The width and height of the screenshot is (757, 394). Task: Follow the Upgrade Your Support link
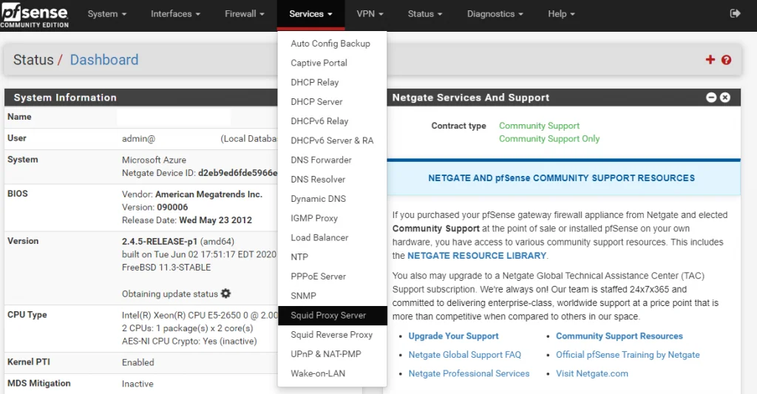[x=453, y=336]
